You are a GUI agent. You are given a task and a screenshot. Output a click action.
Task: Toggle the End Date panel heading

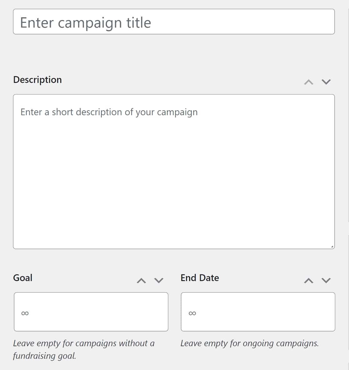pos(200,278)
